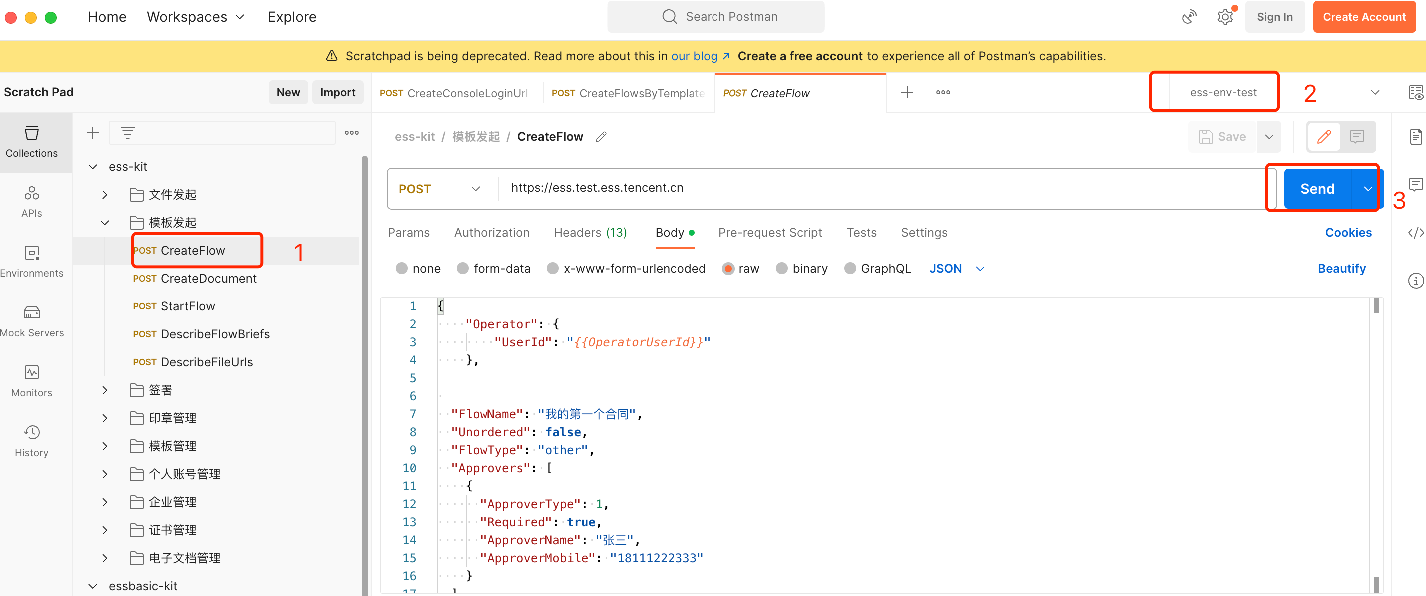
Task: Open the Collections sidebar panel
Action: (x=31, y=142)
